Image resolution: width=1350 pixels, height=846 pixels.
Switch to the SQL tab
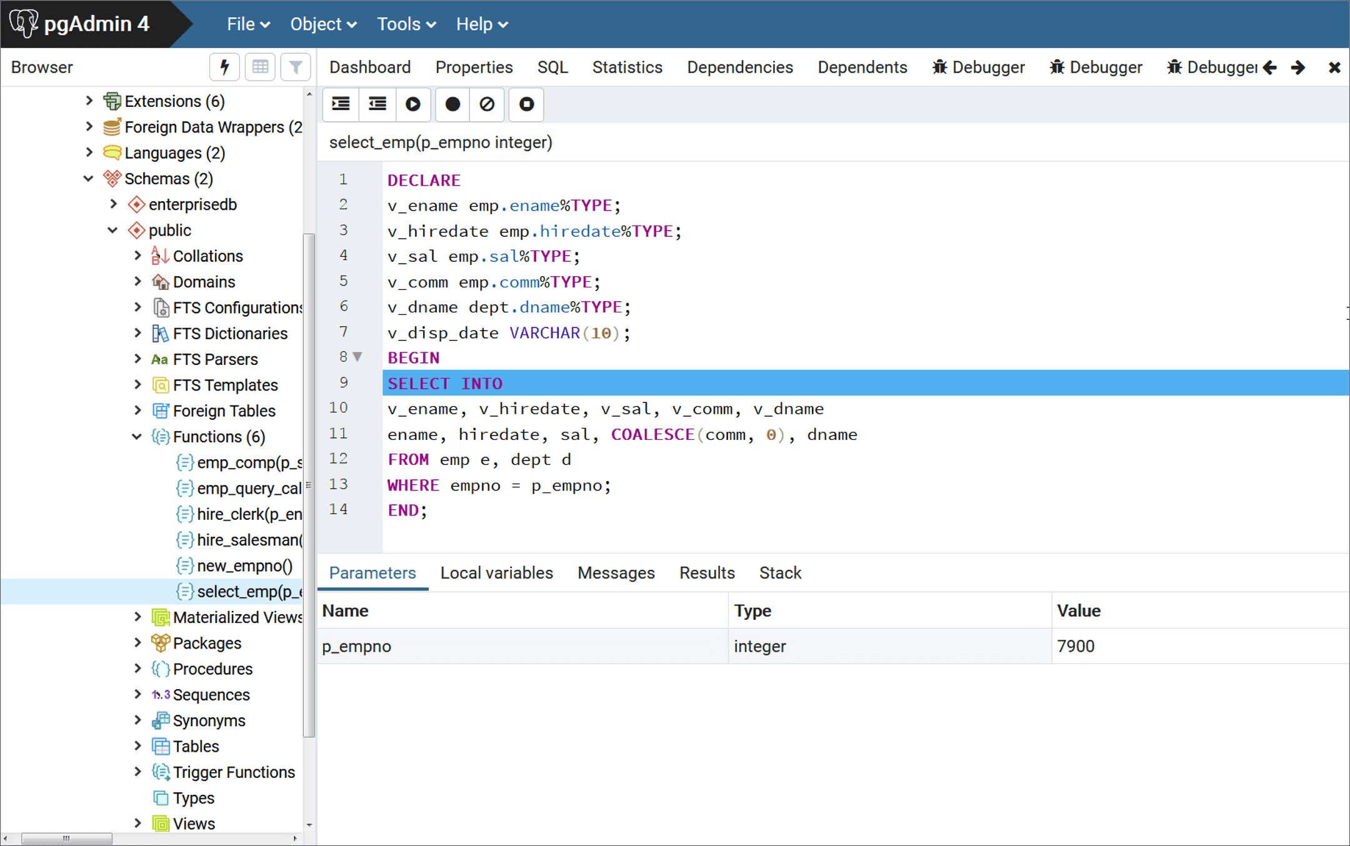pyautogui.click(x=552, y=67)
